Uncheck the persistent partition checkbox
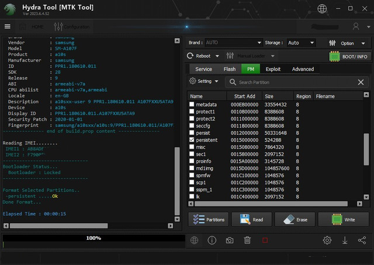This screenshot has height=265, width=374. coord(192,140)
